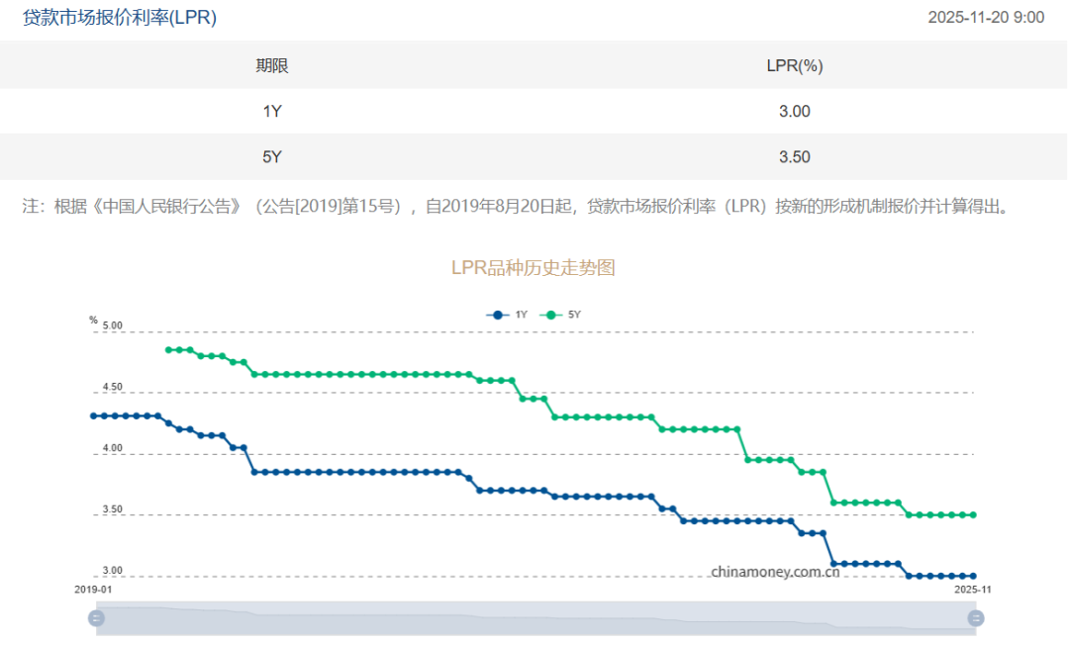Image resolution: width=1069 pixels, height=645 pixels.
Task: Click the blue dot icon beside 1Y legend
Action: (x=498, y=314)
